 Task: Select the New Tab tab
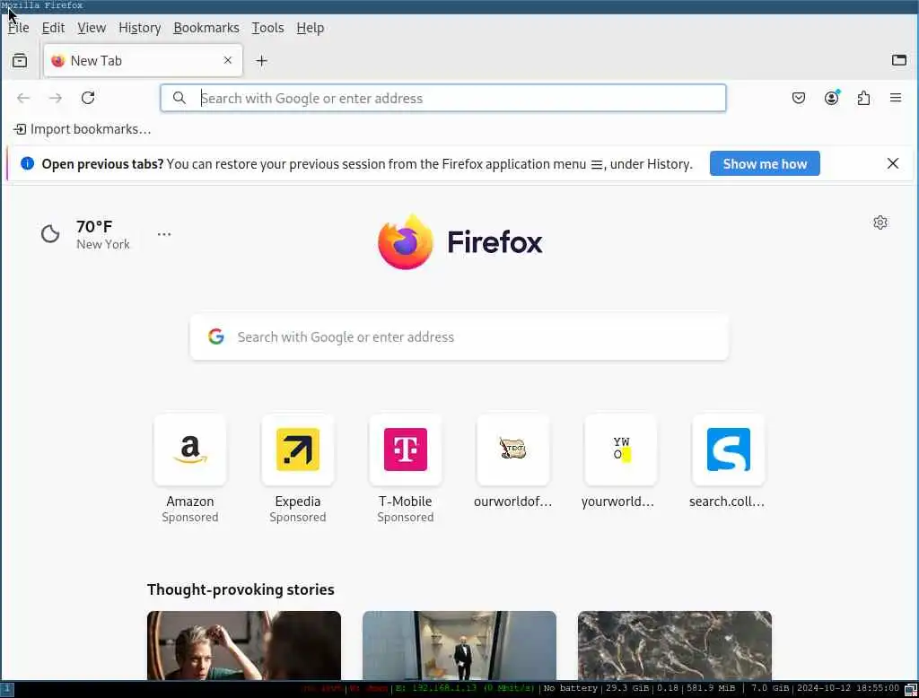click(143, 60)
